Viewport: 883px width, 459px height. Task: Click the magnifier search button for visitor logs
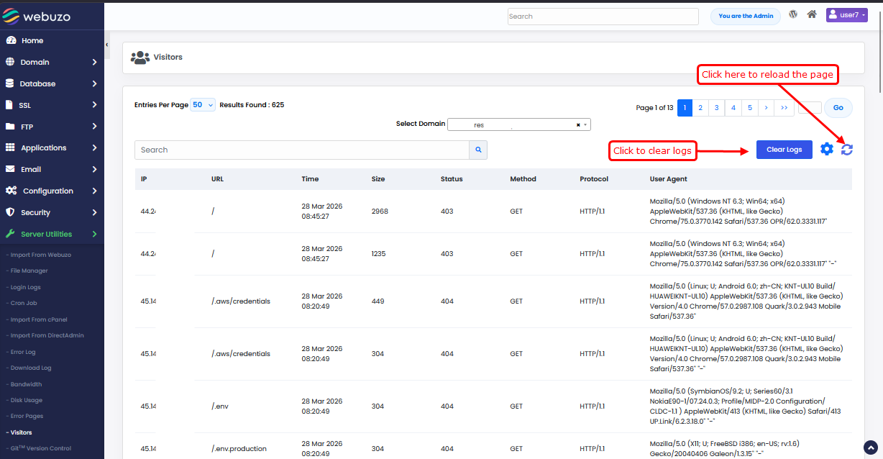tap(478, 150)
